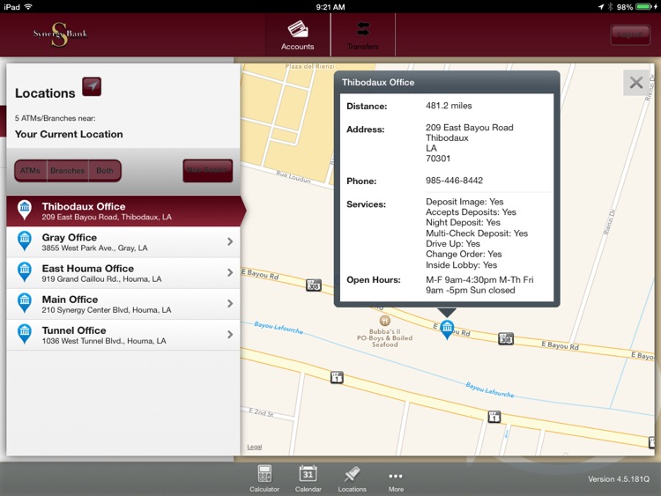Use current location arrow icon
The height and width of the screenshot is (496, 661).
click(92, 86)
